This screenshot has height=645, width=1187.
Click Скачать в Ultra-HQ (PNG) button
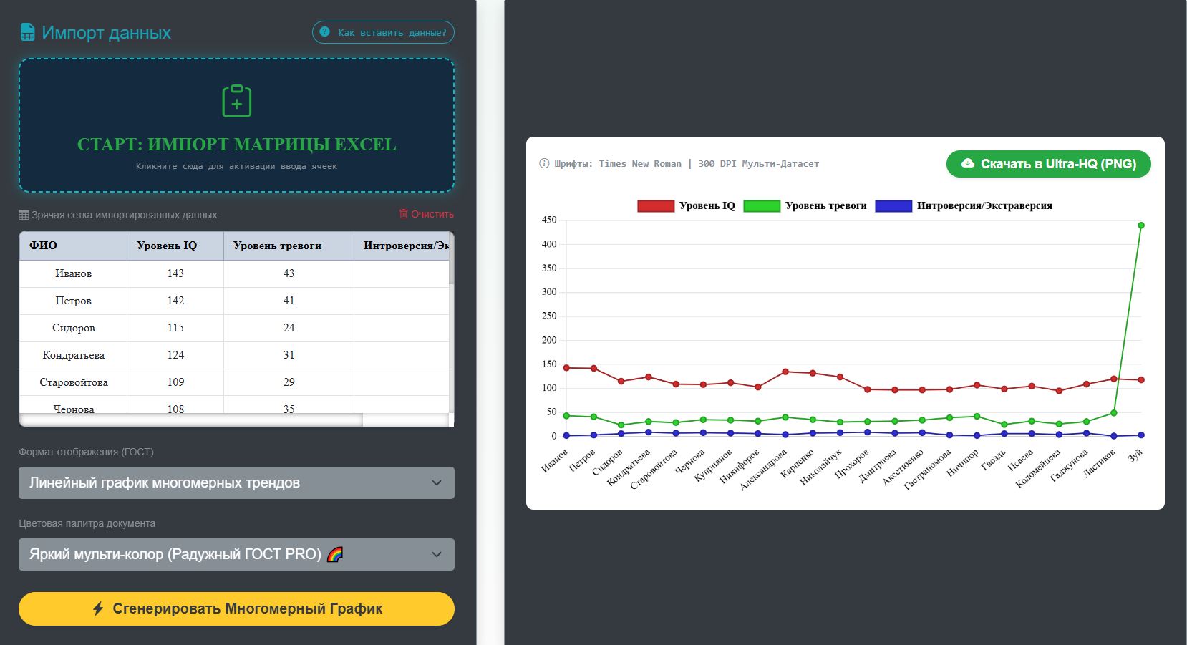coord(1048,163)
